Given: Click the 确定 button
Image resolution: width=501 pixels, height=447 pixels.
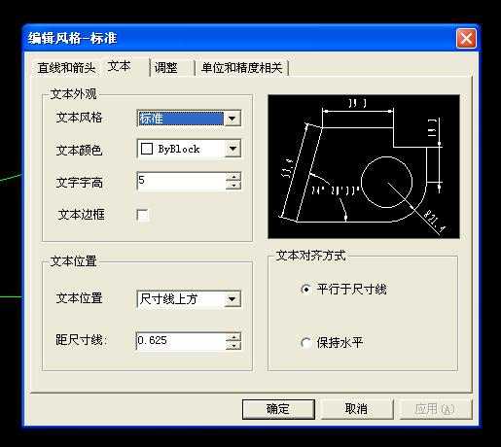Looking at the screenshot, I should click(278, 409).
